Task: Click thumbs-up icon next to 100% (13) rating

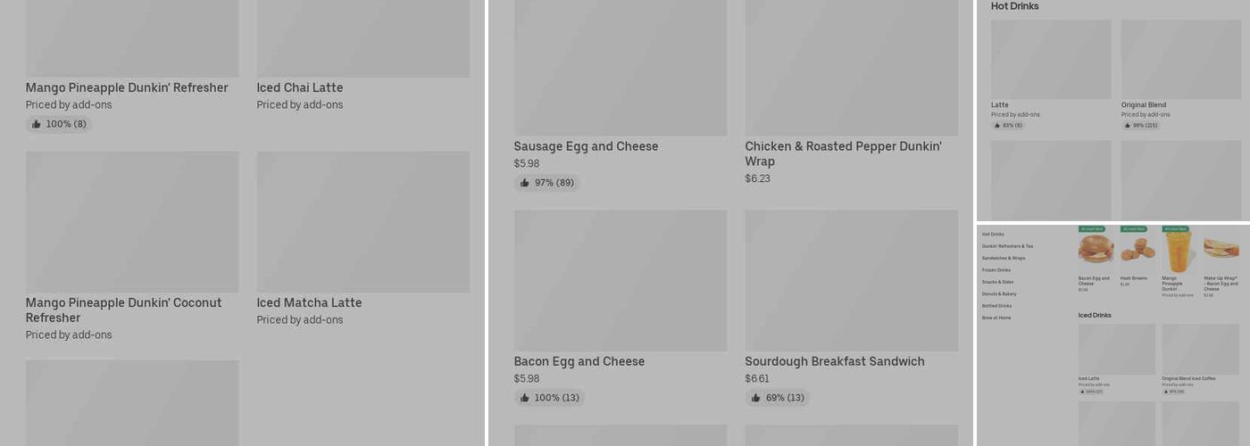Action: click(x=525, y=398)
